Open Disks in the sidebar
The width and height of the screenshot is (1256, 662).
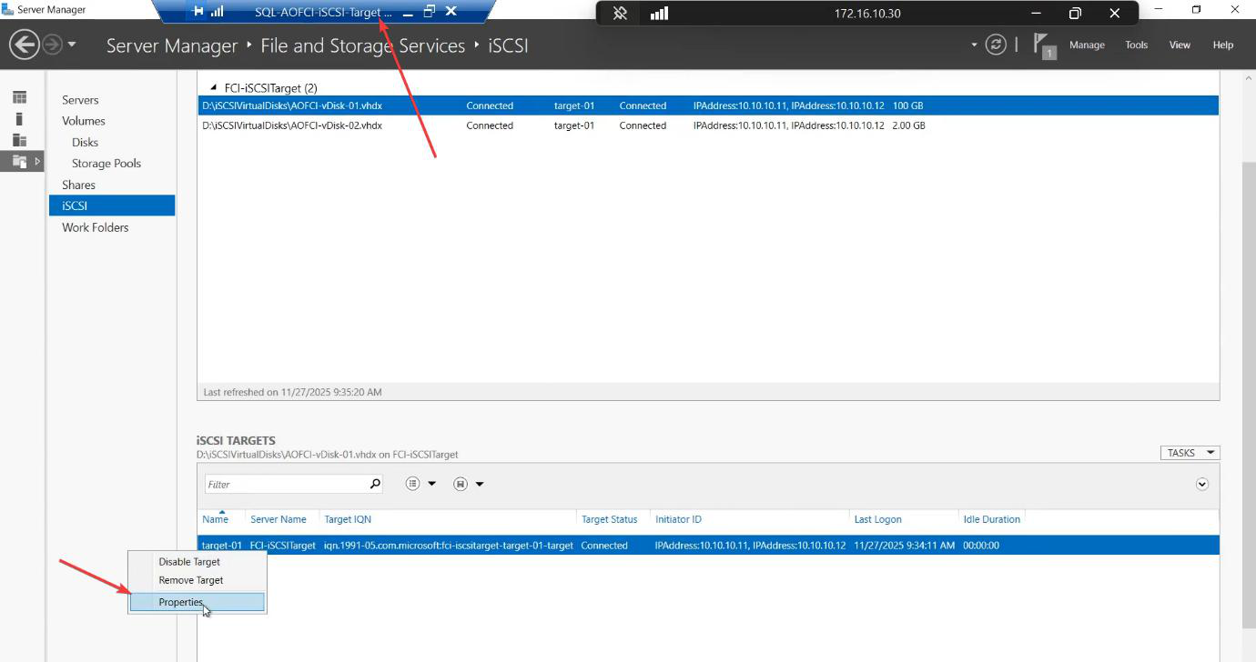point(85,142)
